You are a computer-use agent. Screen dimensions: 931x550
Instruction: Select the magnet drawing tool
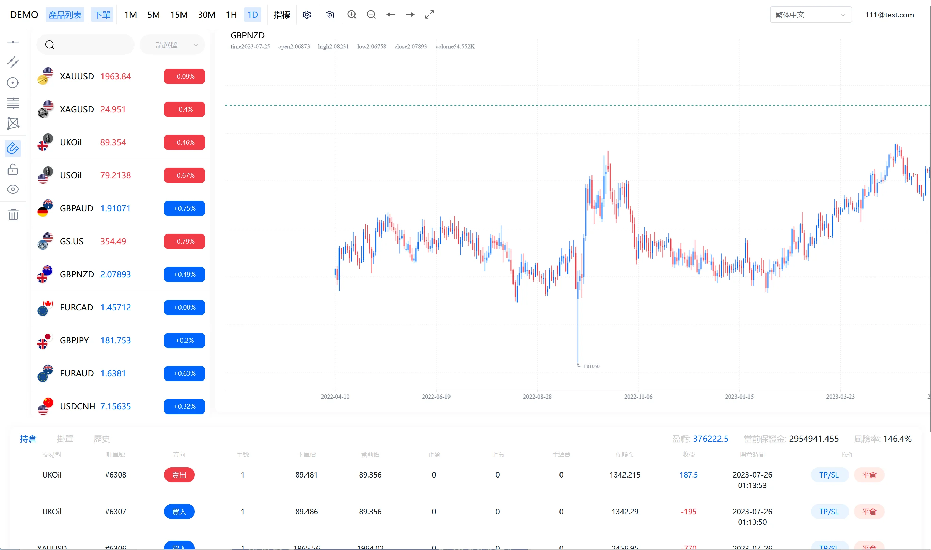tap(13, 148)
